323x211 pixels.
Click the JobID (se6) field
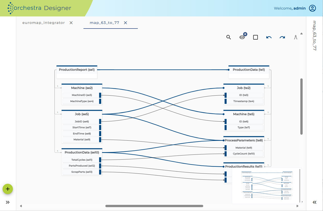[81, 121]
